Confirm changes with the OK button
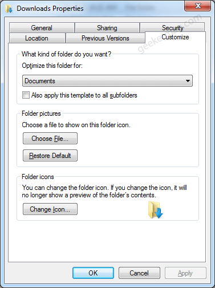The image size is (215, 288). pos(93,273)
